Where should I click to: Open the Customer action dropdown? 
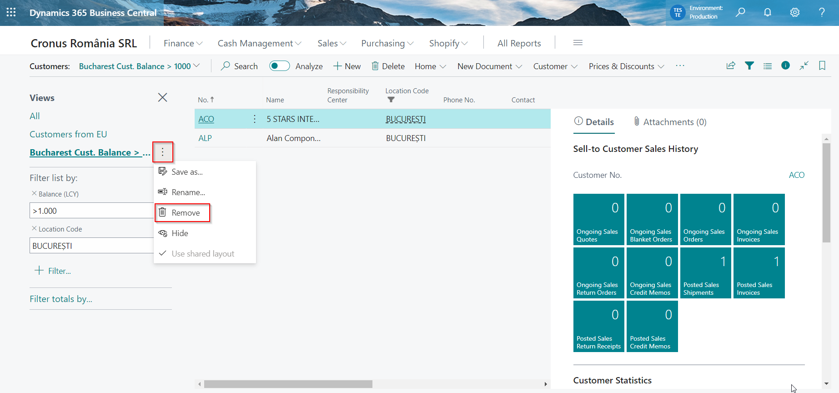click(x=555, y=66)
